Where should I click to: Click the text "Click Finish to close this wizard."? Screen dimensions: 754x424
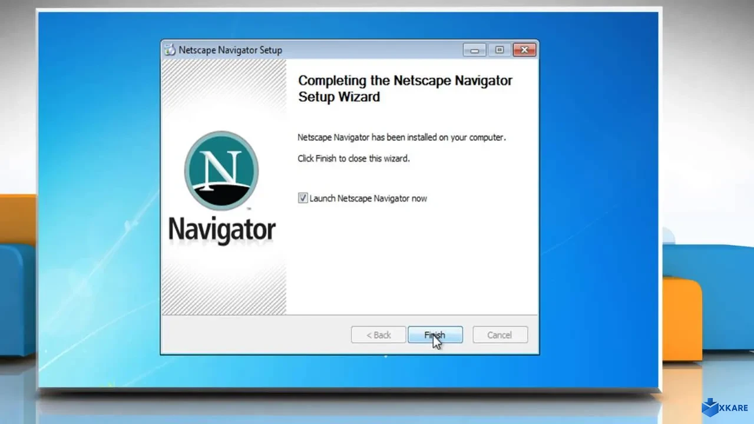click(x=353, y=158)
